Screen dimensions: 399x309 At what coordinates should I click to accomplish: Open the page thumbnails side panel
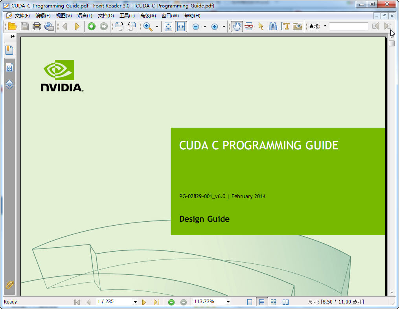(x=9, y=68)
